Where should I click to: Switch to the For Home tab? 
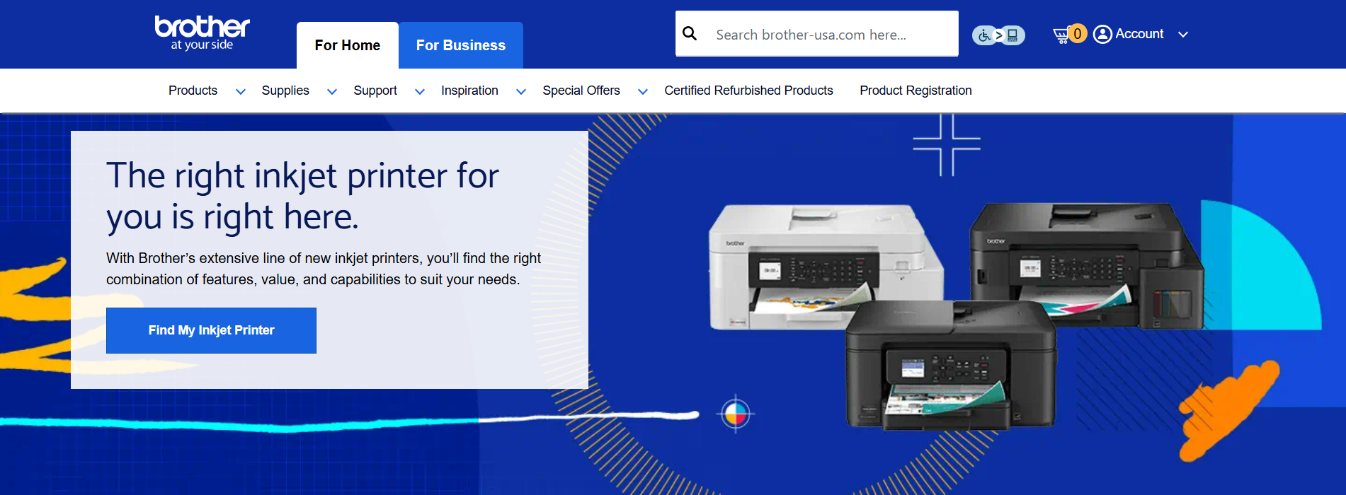pos(347,45)
